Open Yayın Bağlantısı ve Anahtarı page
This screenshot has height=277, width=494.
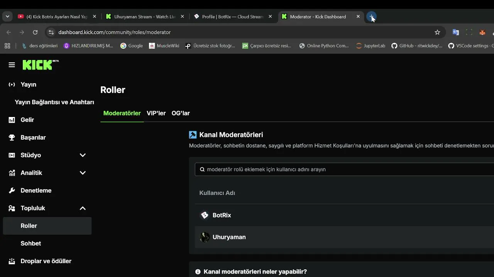click(54, 102)
